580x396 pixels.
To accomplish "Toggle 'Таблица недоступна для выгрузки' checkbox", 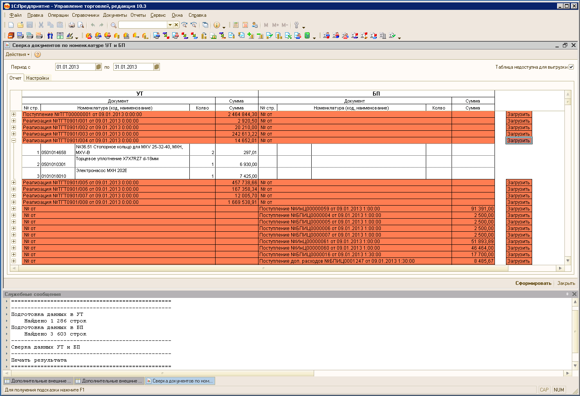I will [x=571, y=67].
